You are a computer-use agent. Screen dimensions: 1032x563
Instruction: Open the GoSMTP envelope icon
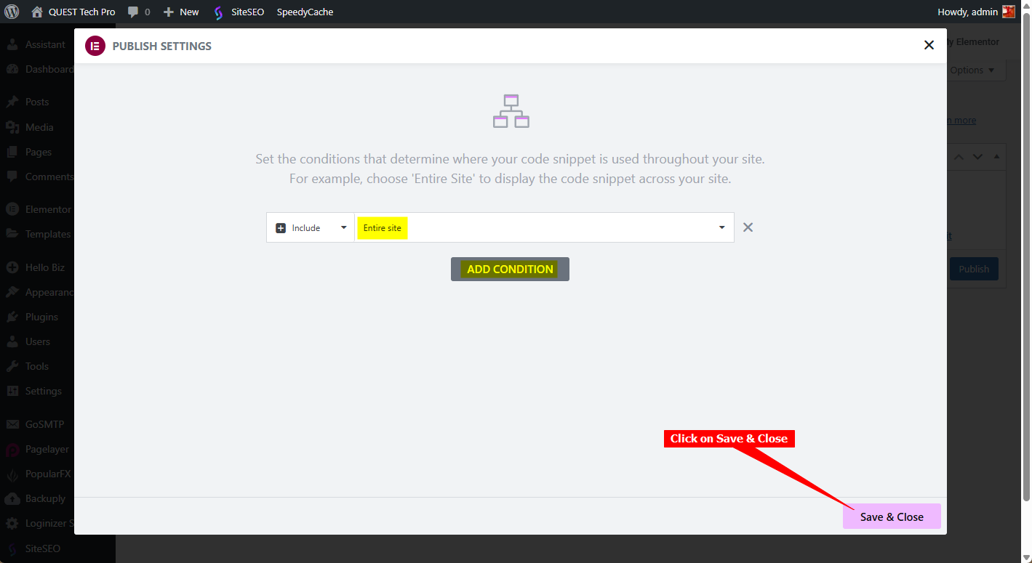click(12, 424)
